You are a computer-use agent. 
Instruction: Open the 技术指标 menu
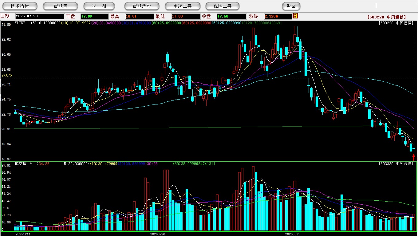click(x=20, y=6)
